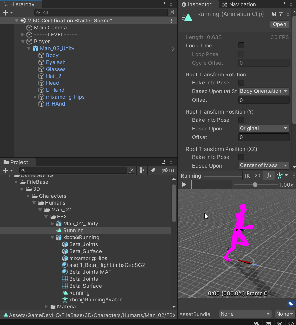Open Inspector help reference icon
Screen dimensions: 296x325
click(x=274, y=14)
